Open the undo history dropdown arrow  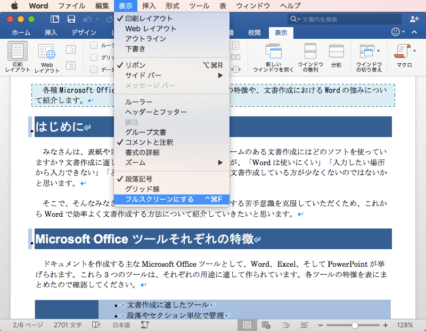click(97, 19)
